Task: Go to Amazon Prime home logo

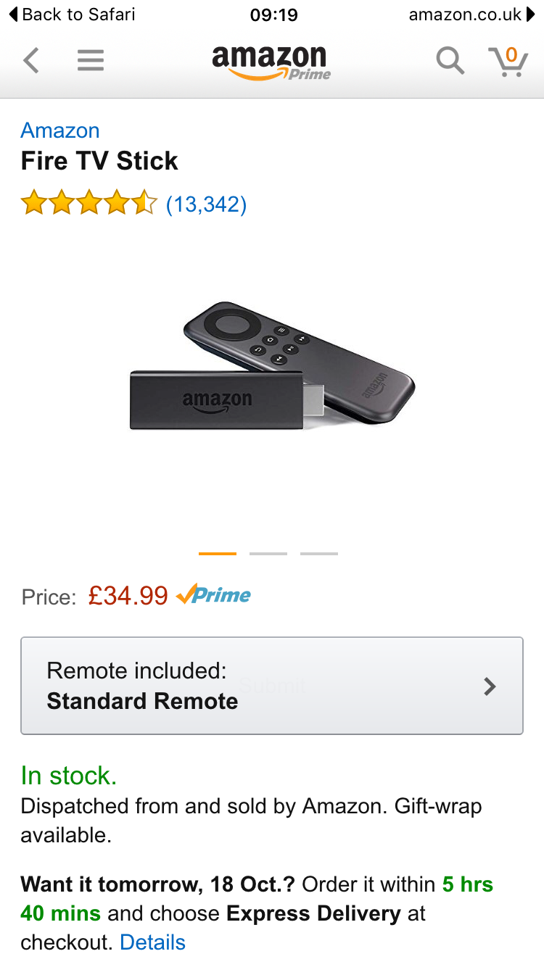Action: [x=271, y=62]
